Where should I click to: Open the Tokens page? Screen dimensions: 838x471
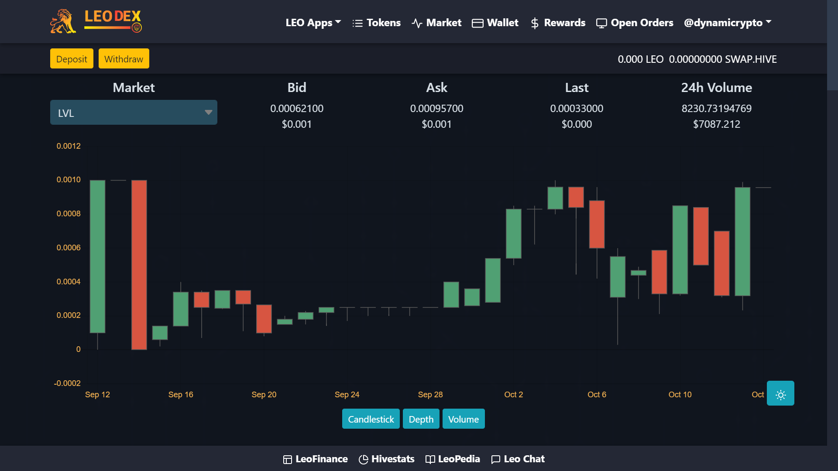(x=383, y=23)
